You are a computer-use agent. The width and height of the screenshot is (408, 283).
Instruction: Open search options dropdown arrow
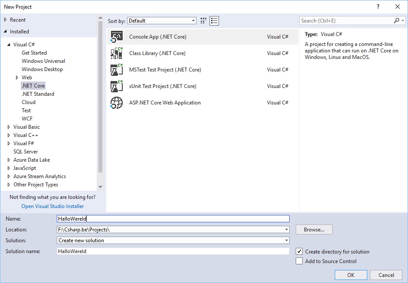point(403,20)
